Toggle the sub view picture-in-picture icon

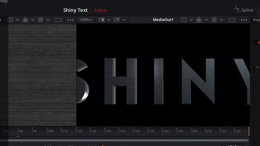(117, 20)
